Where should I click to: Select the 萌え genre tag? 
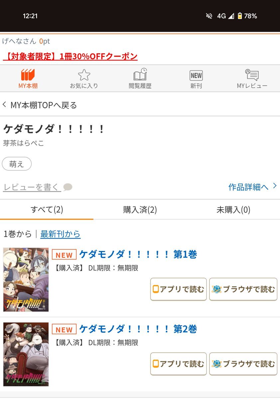17,164
